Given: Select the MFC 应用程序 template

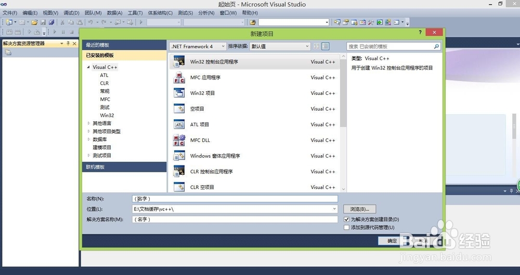Looking at the screenshot, I should tap(254, 77).
